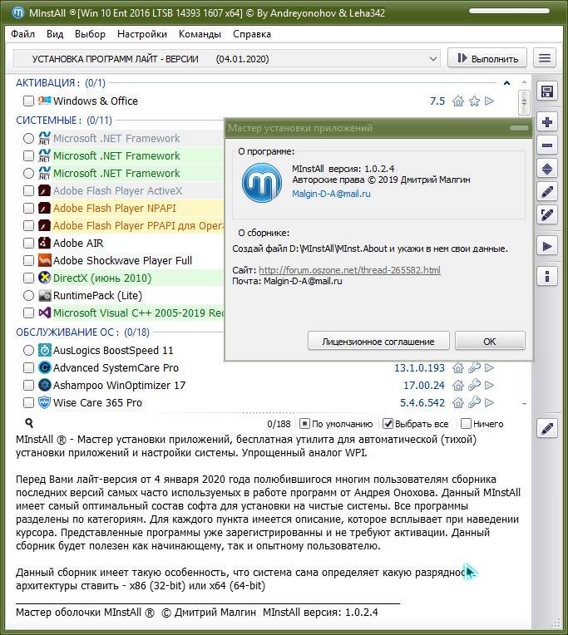
Task: Click the Выполнить button
Action: click(x=487, y=58)
